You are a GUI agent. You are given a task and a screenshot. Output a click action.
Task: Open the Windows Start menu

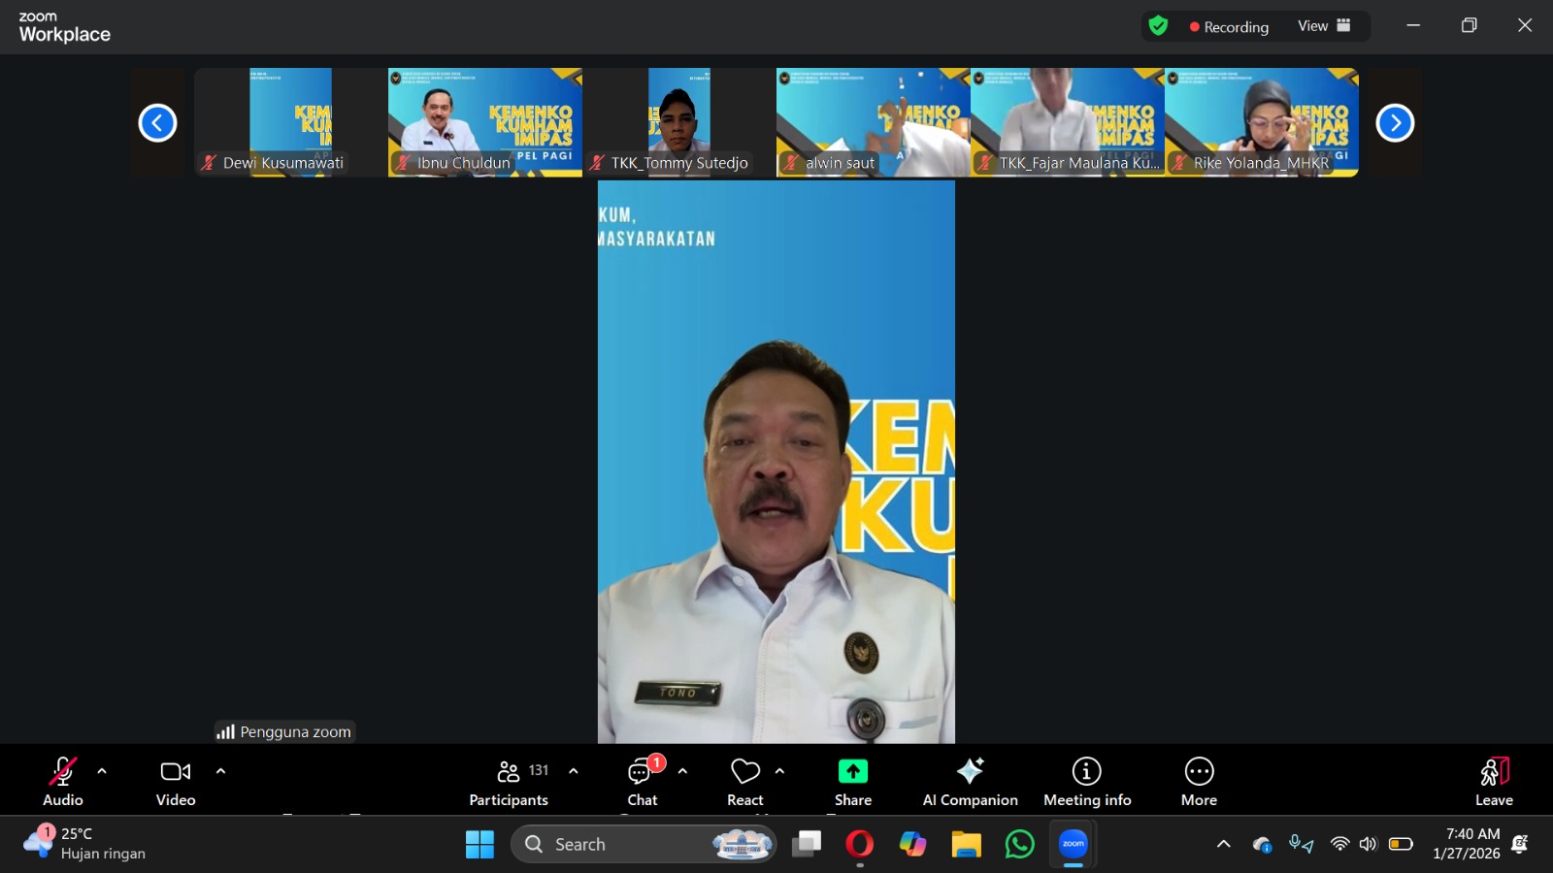tap(478, 844)
